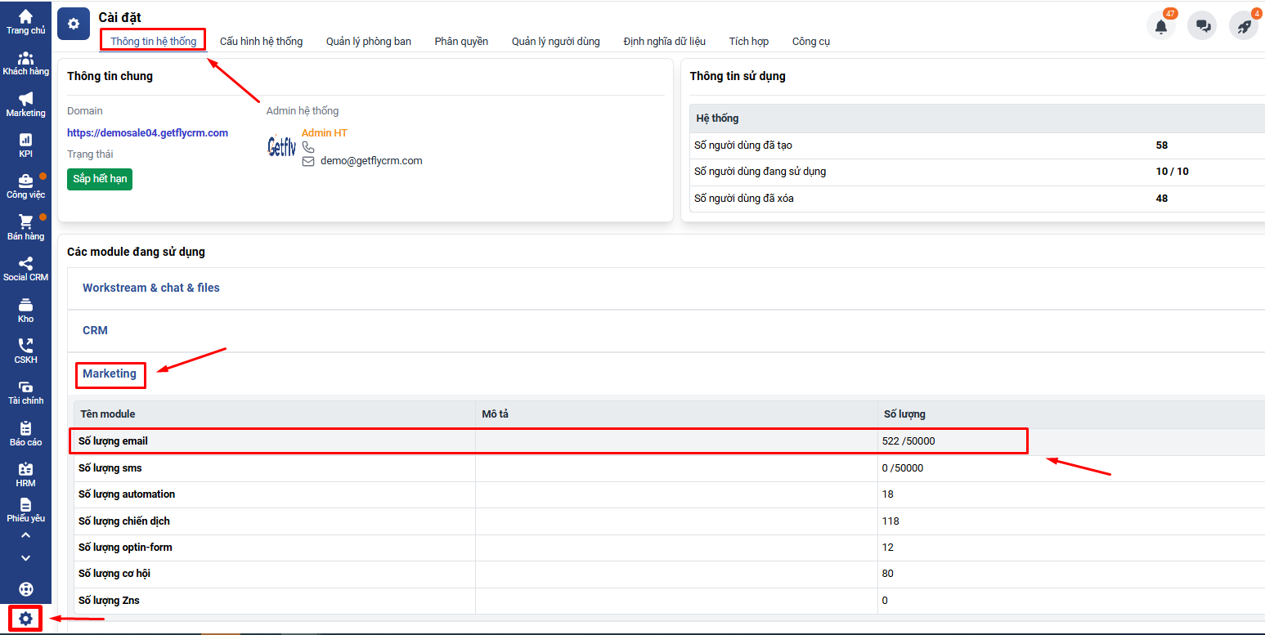Click the notification bell icon
The image size is (1265, 635).
(1161, 26)
